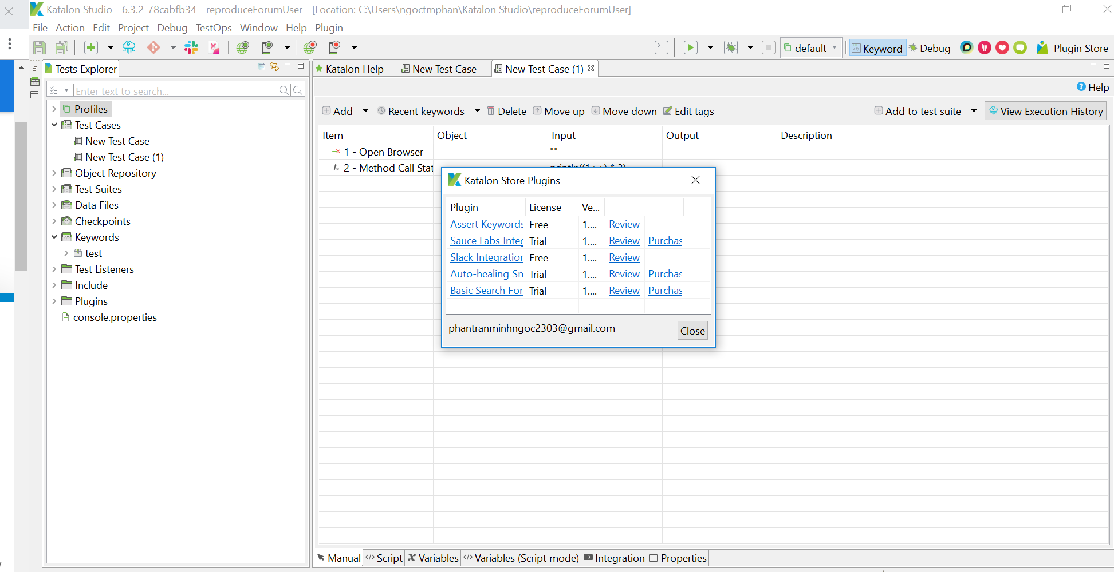Switch to the Katalon Help tab
Viewport: 1114px width, 572px height.
tap(350, 69)
